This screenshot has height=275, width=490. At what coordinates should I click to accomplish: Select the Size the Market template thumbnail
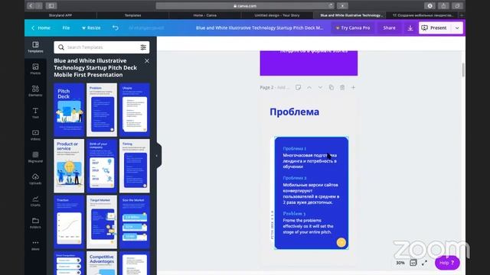tap(135, 222)
